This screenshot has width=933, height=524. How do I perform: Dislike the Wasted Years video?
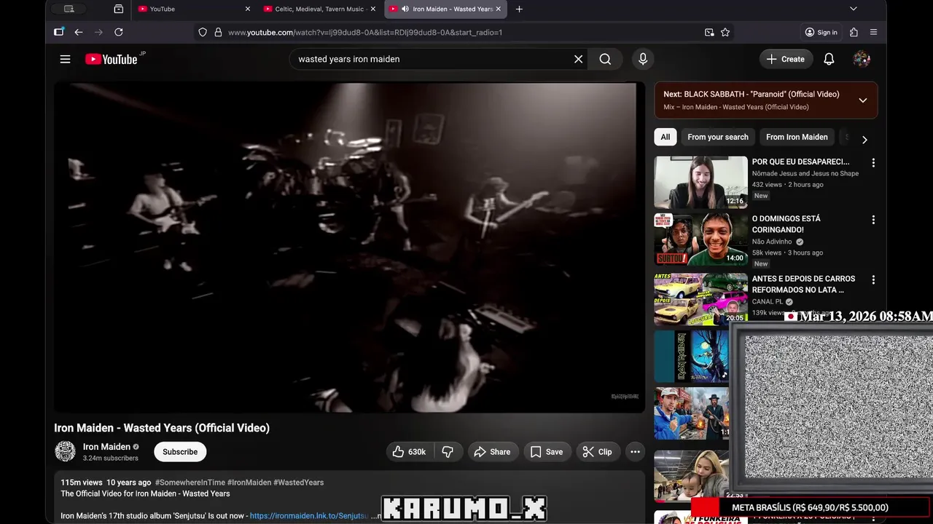(x=448, y=452)
